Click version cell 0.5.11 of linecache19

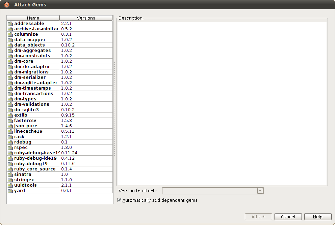point(86,131)
